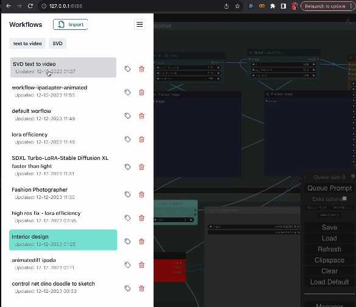Tag the animatediff ipada workflow
The height and width of the screenshot is (307, 356).
click(127, 265)
